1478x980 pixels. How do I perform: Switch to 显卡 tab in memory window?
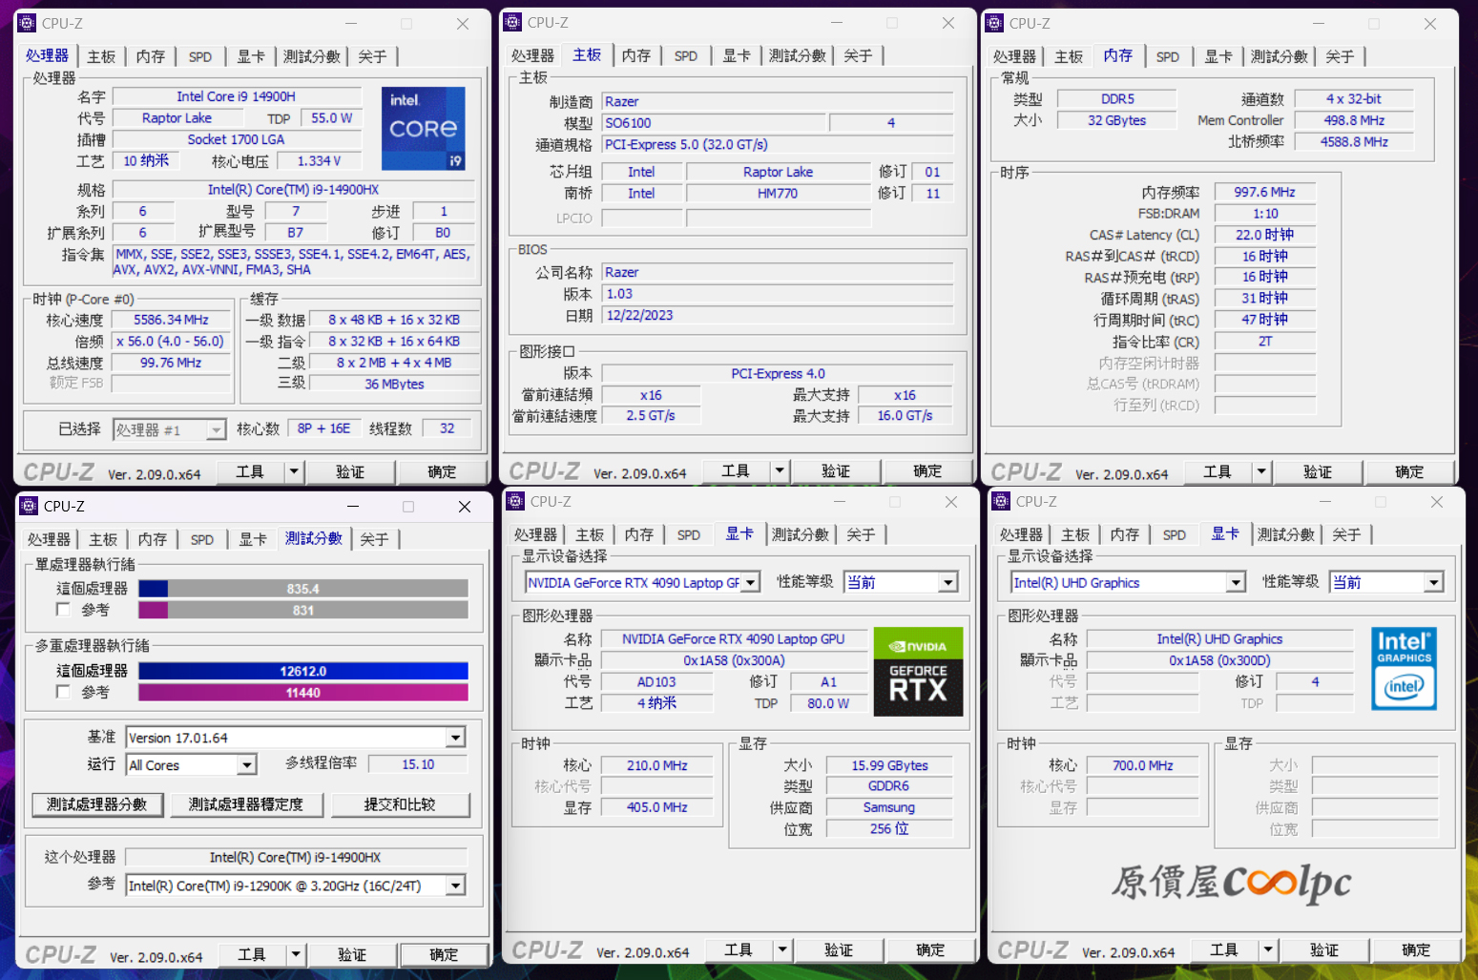click(1218, 57)
